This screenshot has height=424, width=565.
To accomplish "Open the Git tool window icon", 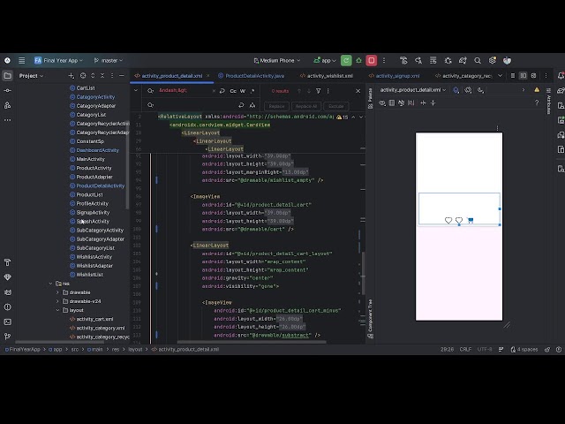I will 7,337.
